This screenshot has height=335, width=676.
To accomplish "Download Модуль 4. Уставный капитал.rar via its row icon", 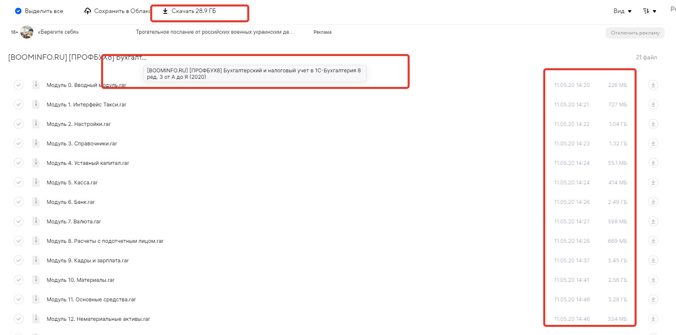I will (x=653, y=163).
